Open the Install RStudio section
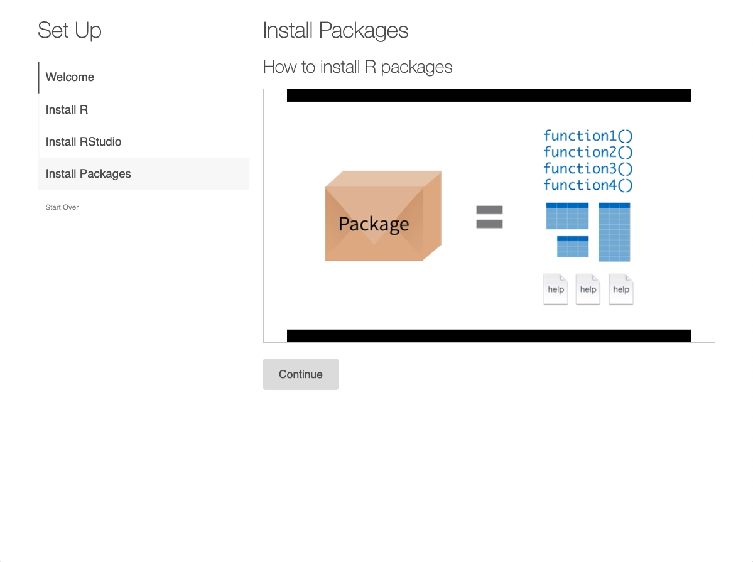 pyautogui.click(x=83, y=141)
